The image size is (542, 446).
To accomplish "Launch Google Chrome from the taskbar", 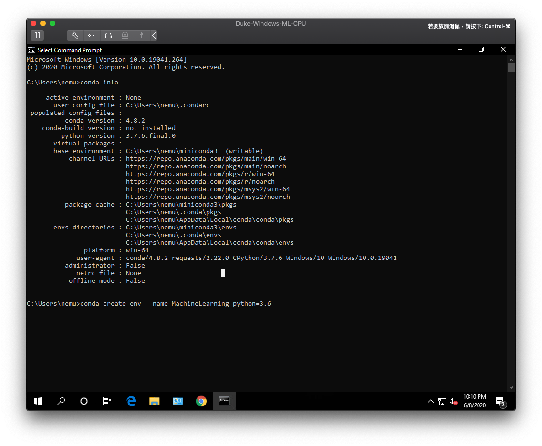I will pos(201,401).
